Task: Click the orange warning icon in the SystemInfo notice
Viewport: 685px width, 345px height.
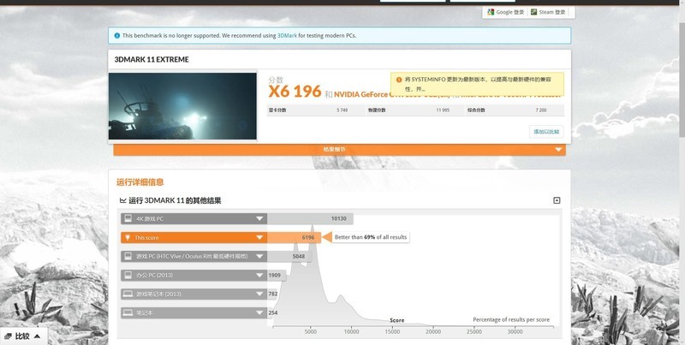Action: [398, 80]
